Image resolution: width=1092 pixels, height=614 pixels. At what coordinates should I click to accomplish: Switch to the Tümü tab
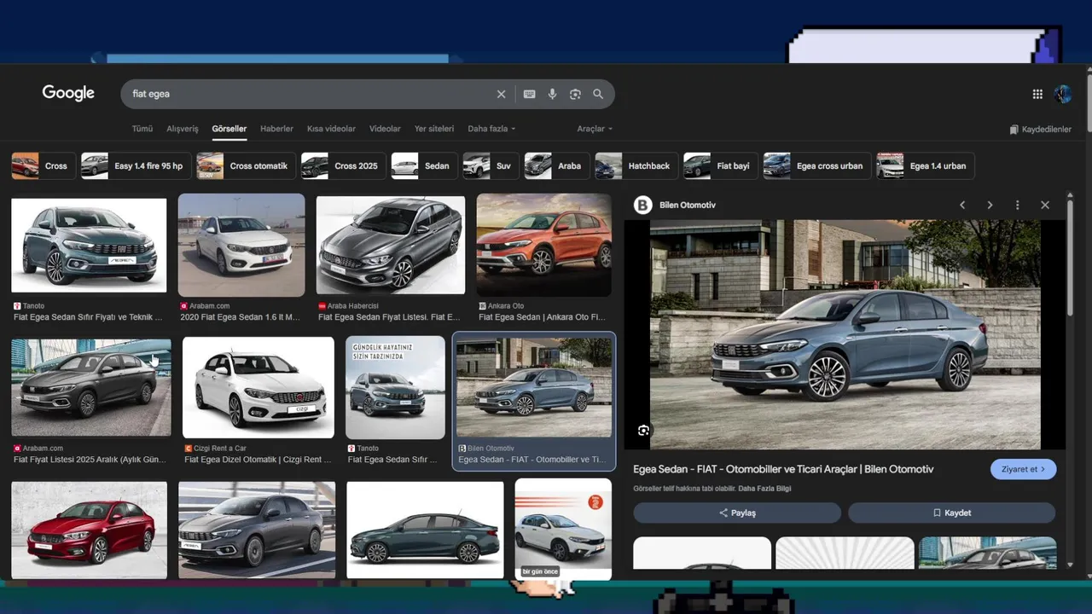142,129
